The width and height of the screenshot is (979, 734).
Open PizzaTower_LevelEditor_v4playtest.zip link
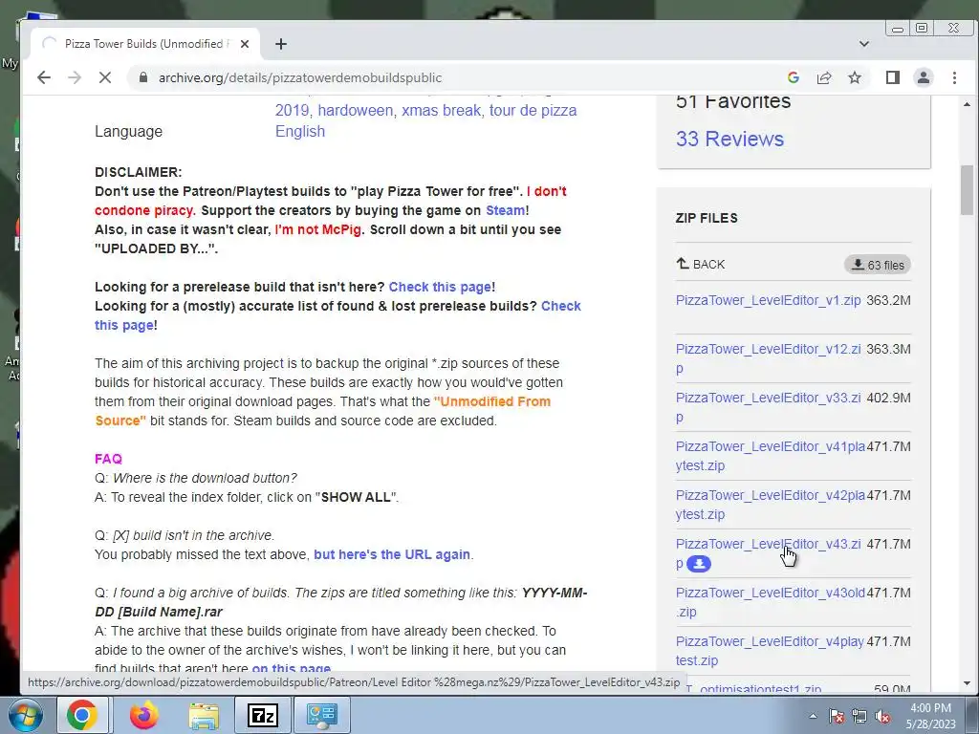tap(770, 650)
